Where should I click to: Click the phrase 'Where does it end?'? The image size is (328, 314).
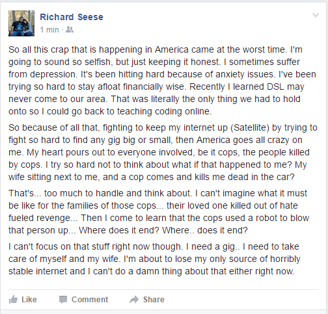pyautogui.click(x=119, y=230)
